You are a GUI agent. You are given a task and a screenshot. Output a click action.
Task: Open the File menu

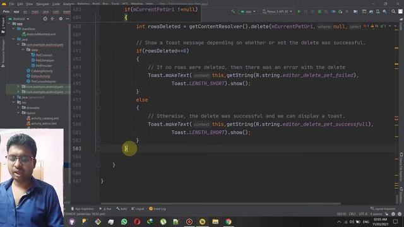click(x=11, y=4)
